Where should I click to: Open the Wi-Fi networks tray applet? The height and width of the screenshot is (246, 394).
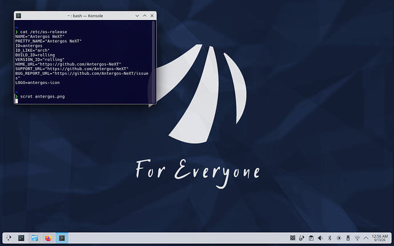(x=357, y=237)
